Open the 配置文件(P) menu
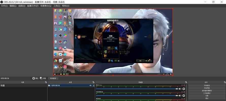 (33, 6)
